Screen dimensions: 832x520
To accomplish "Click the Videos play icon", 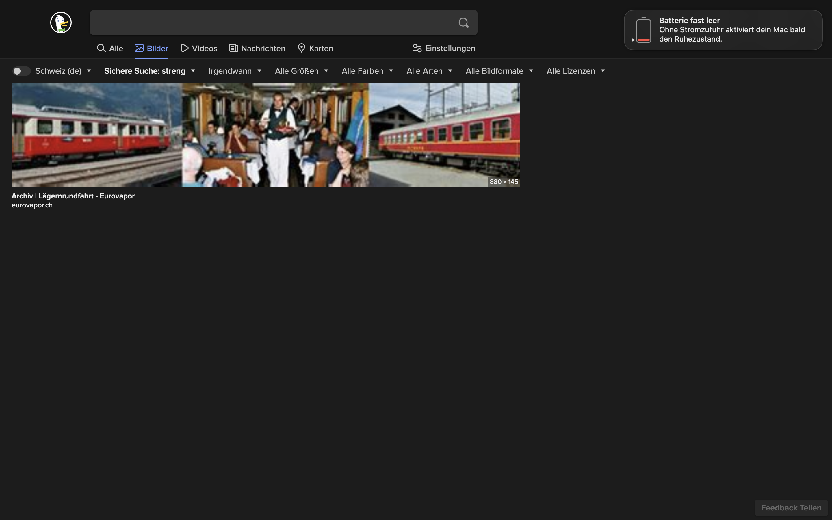I will point(185,48).
